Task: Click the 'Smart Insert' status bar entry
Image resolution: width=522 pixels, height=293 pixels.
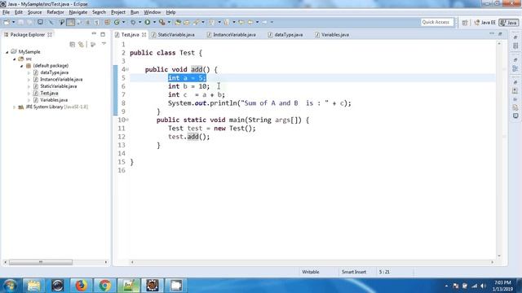Action: coord(354,272)
